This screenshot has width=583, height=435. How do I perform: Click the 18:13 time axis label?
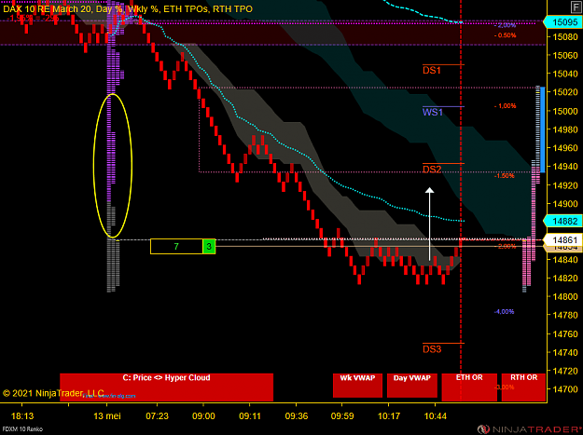pyautogui.click(x=22, y=416)
